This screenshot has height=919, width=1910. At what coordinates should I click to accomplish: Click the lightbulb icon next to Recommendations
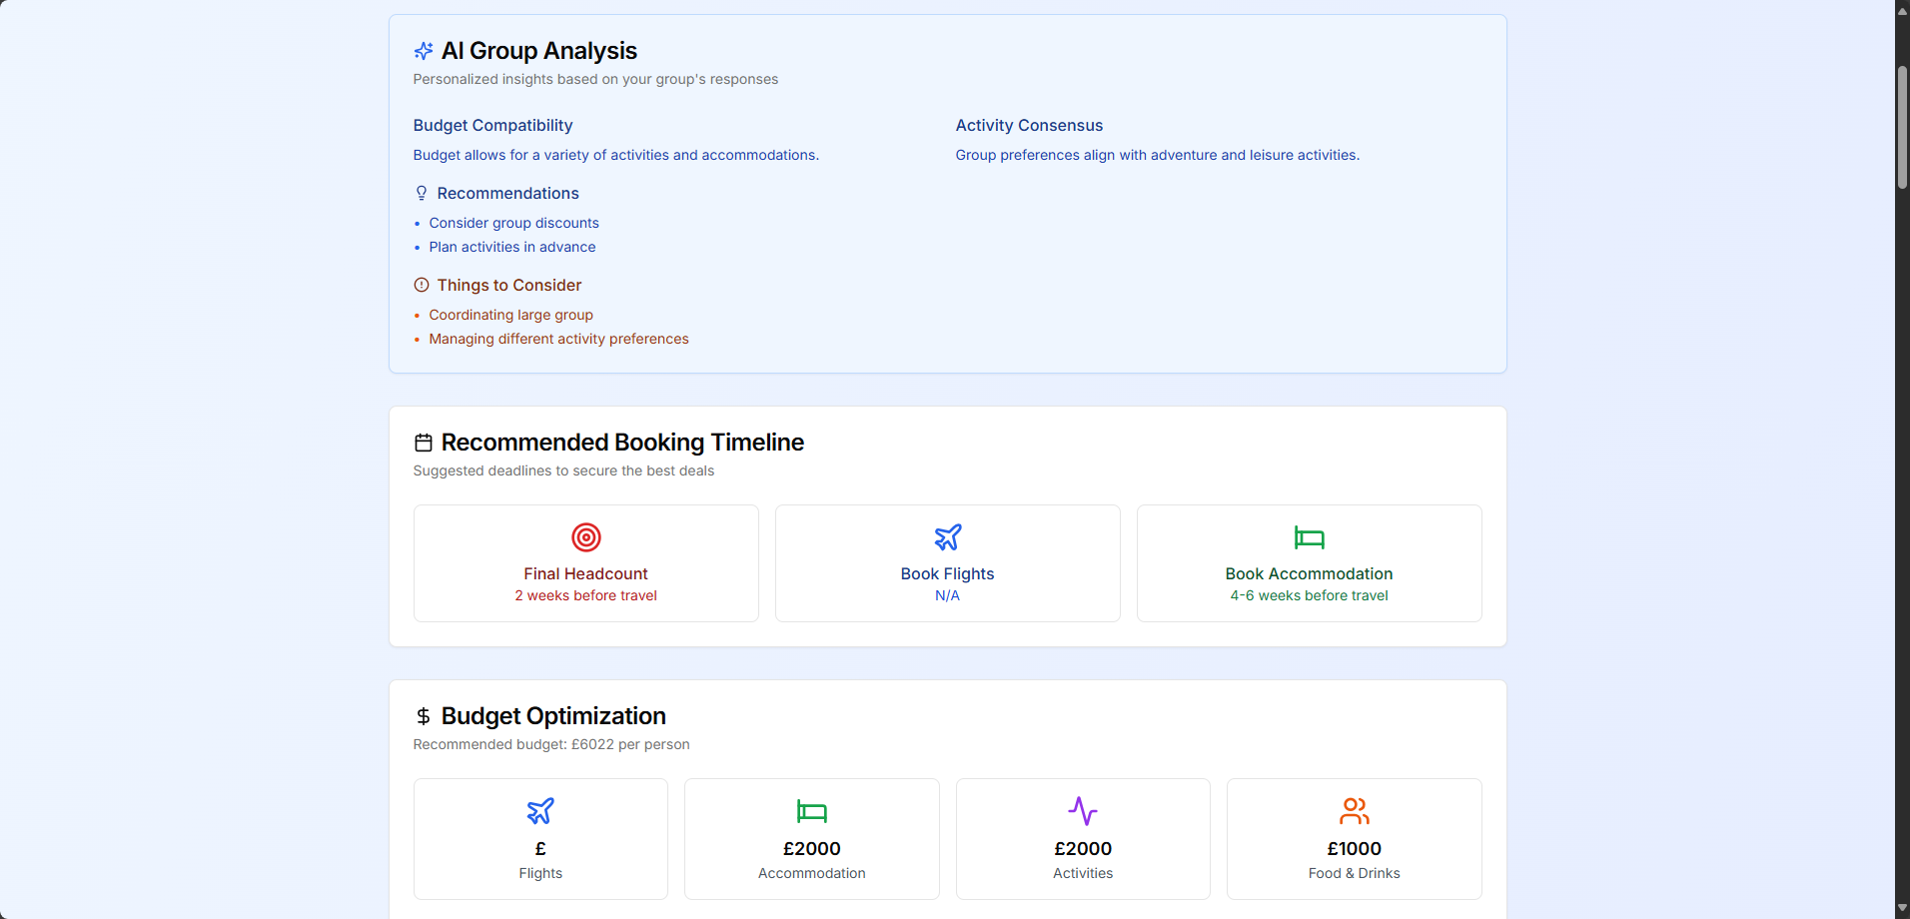pyautogui.click(x=422, y=193)
